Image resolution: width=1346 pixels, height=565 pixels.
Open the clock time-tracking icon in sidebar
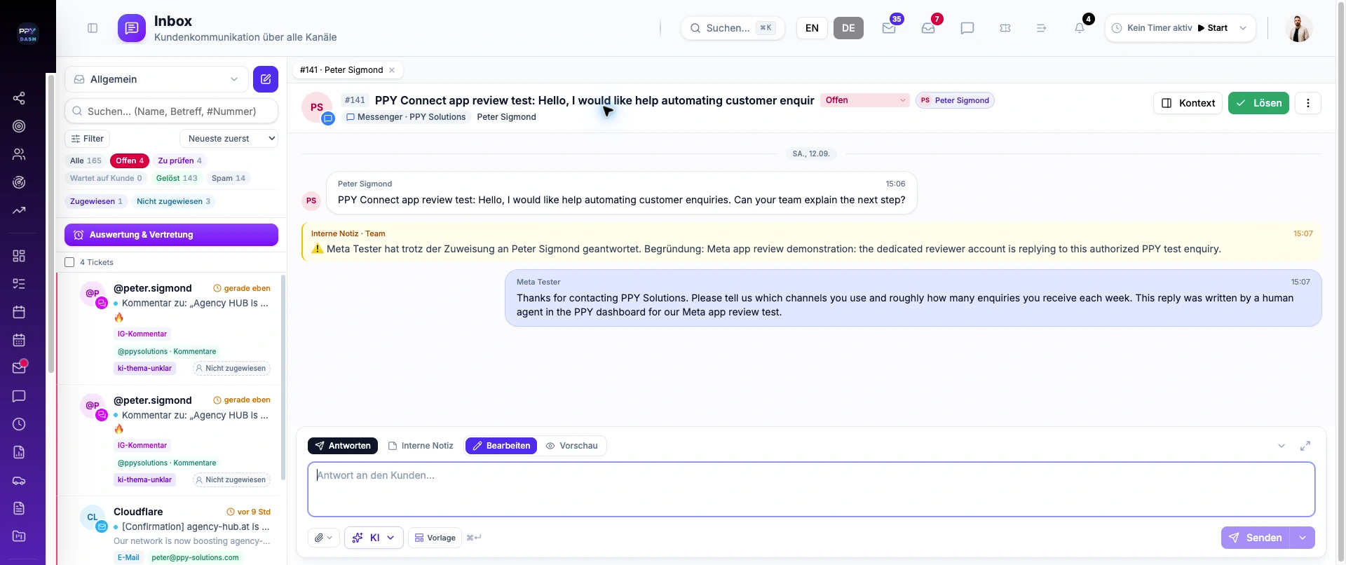pyautogui.click(x=19, y=424)
